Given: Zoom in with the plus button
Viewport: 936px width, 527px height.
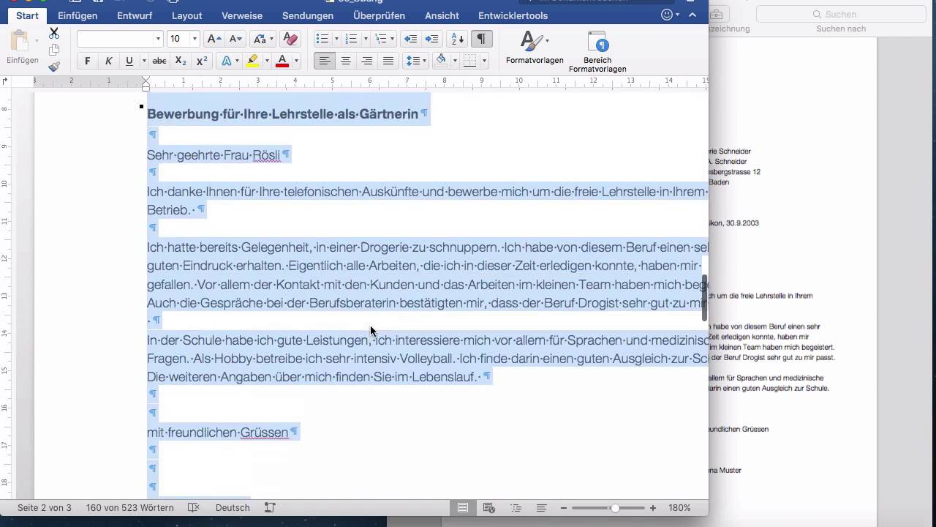Looking at the screenshot, I should pyautogui.click(x=653, y=508).
